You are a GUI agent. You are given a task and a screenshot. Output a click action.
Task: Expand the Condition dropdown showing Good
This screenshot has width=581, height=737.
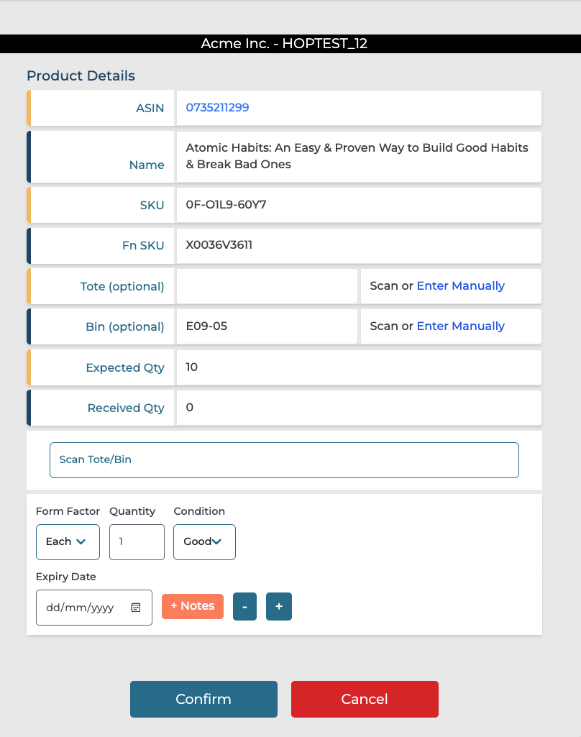[204, 541]
